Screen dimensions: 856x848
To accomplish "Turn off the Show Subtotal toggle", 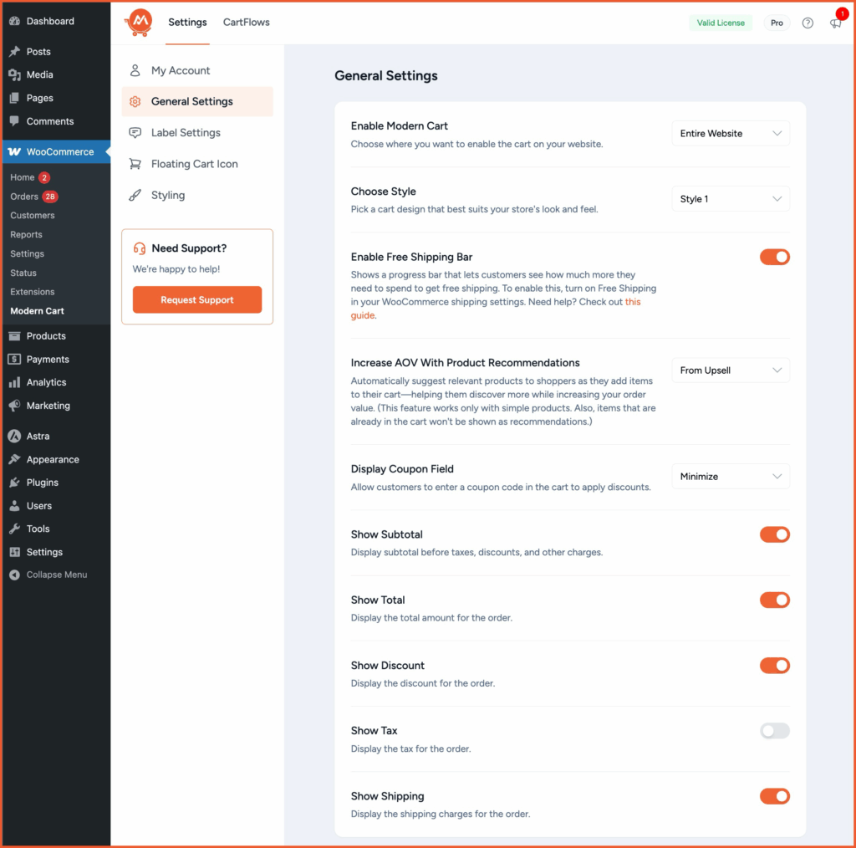I will [775, 534].
